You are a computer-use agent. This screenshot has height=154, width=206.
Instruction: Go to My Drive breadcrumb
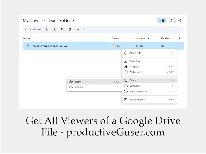pos(31,21)
